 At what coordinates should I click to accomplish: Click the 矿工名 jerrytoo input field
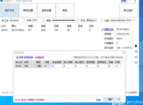point(17,20)
